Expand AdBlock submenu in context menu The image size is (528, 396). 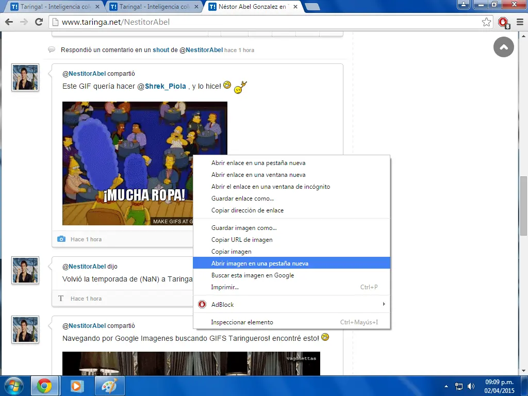292,304
